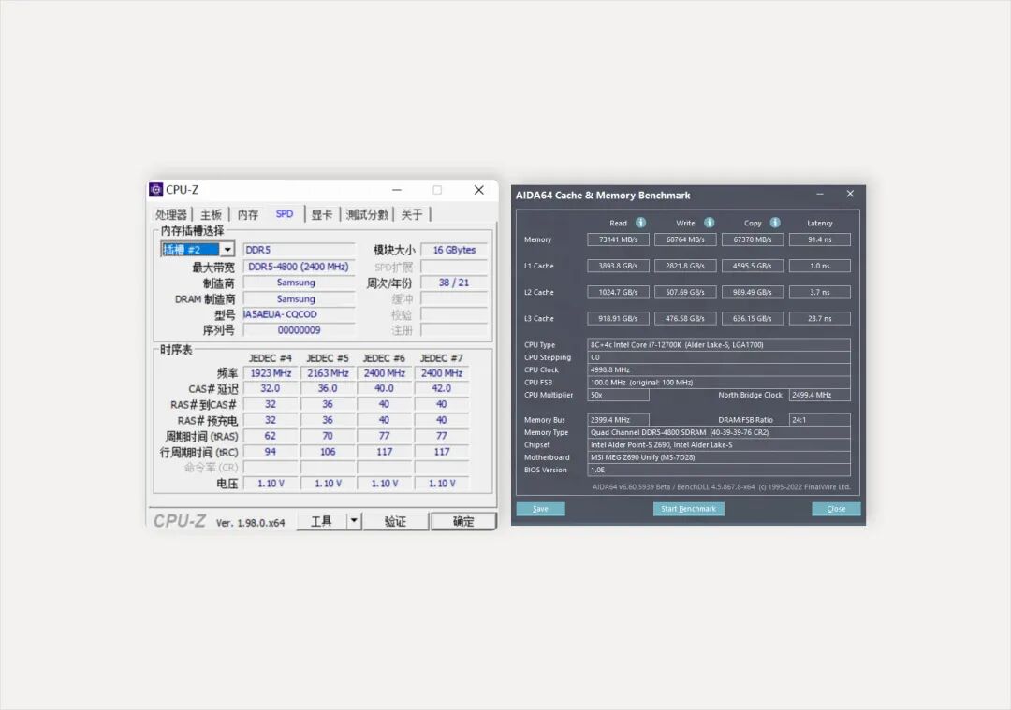Click L2 Cache write 507.69 GB/s value
Screen dimensions: 1011x710
point(685,292)
